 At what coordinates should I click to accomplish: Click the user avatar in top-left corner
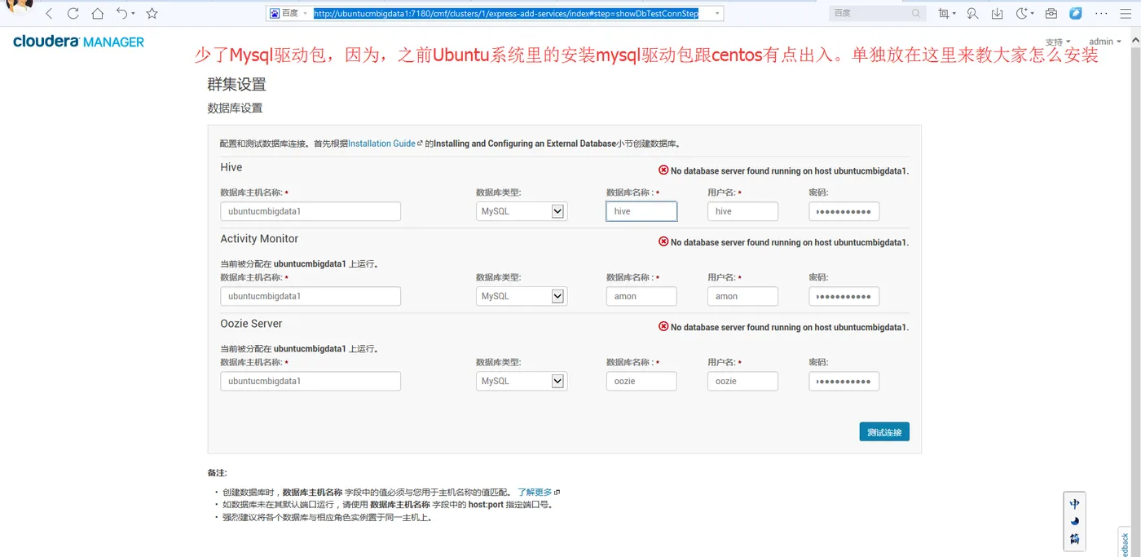[20, 7]
